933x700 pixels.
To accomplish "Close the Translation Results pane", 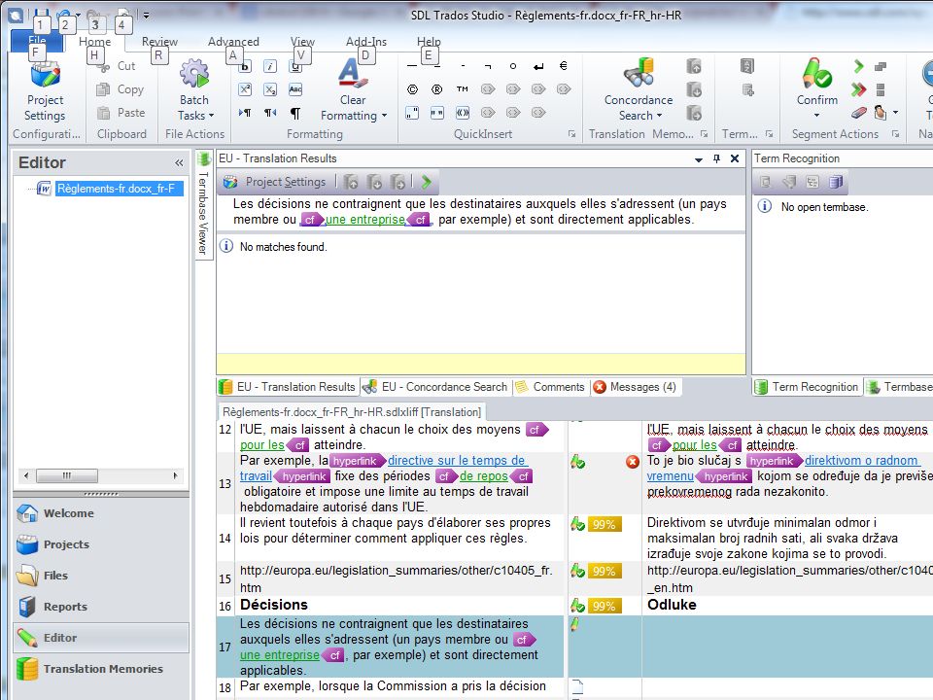I will click(735, 158).
